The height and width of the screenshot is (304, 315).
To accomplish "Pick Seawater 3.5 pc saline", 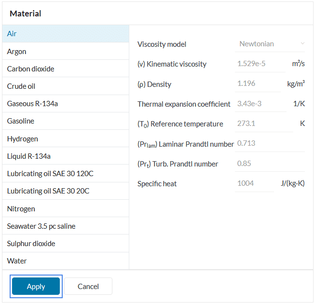I will (66, 226).
